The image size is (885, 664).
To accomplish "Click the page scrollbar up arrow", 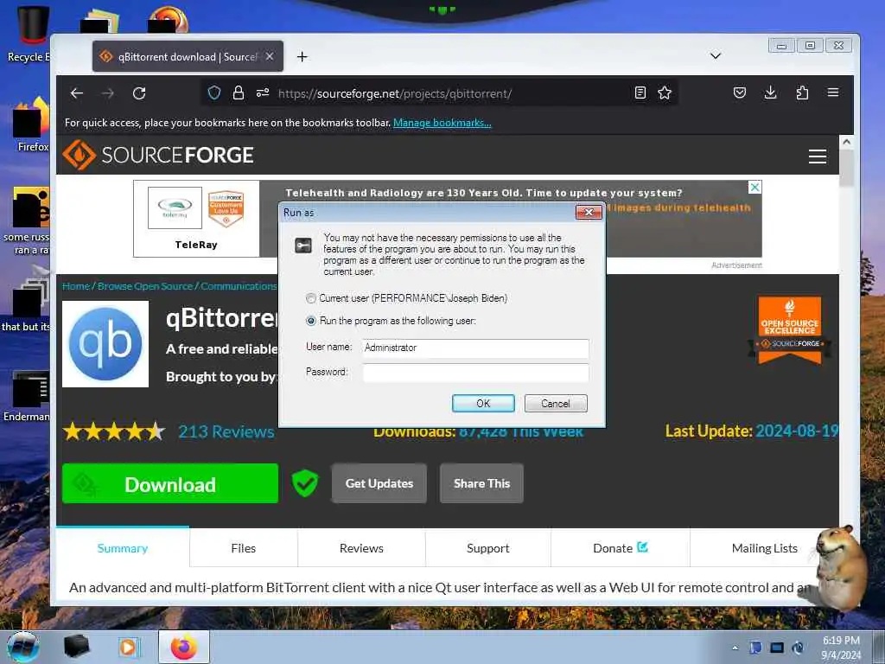I will point(846,142).
